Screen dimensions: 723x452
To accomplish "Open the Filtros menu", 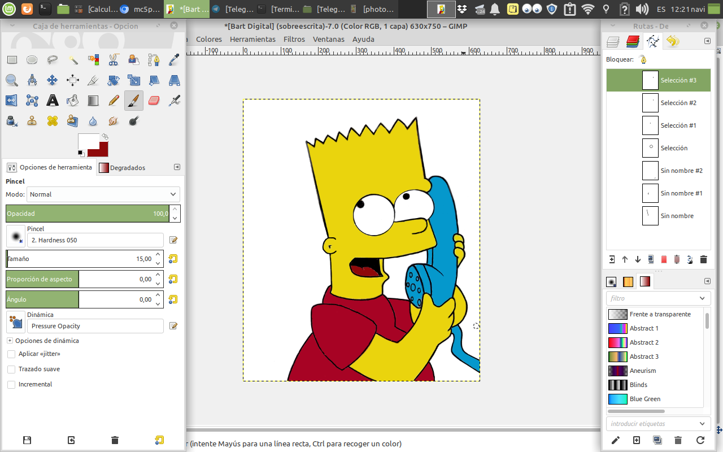I will [294, 39].
